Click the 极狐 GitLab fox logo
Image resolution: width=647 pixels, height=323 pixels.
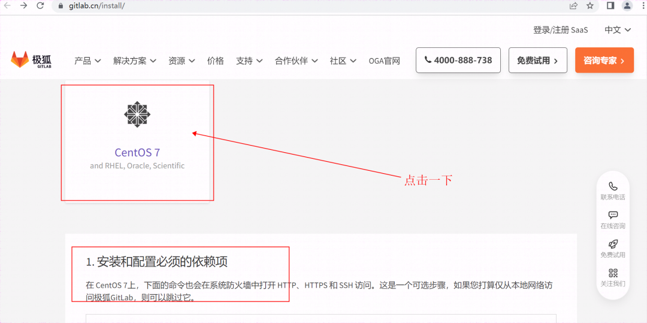click(31, 61)
